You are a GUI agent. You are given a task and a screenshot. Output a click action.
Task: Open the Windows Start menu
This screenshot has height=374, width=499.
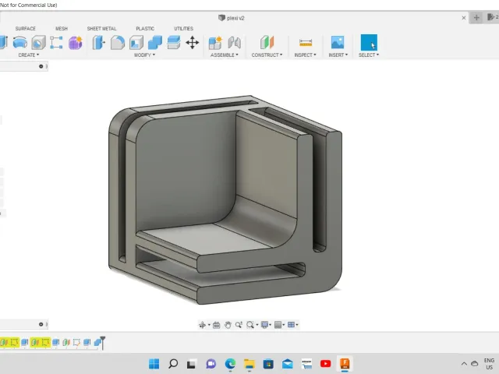pos(154,364)
